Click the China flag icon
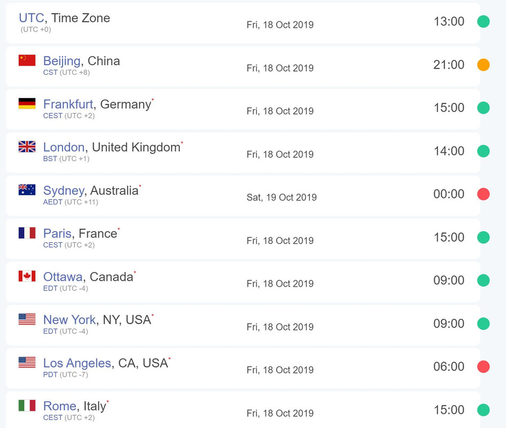 click(27, 60)
